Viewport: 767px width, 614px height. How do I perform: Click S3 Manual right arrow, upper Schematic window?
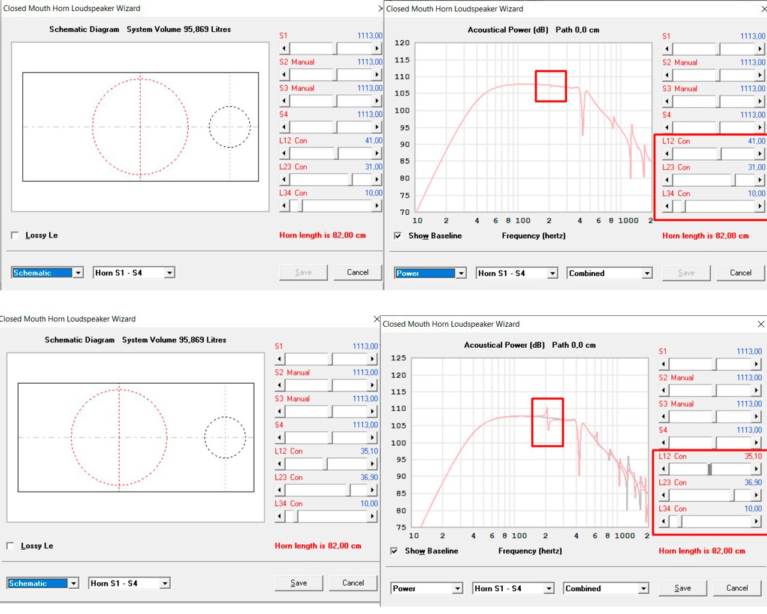(x=377, y=101)
